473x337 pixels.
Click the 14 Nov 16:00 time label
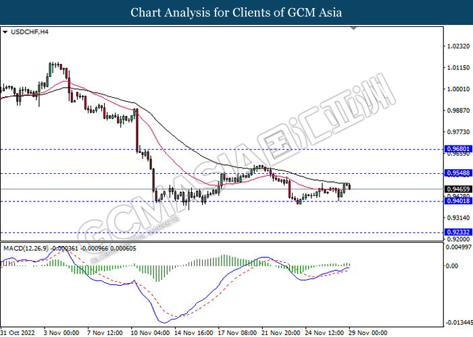coord(194,333)
